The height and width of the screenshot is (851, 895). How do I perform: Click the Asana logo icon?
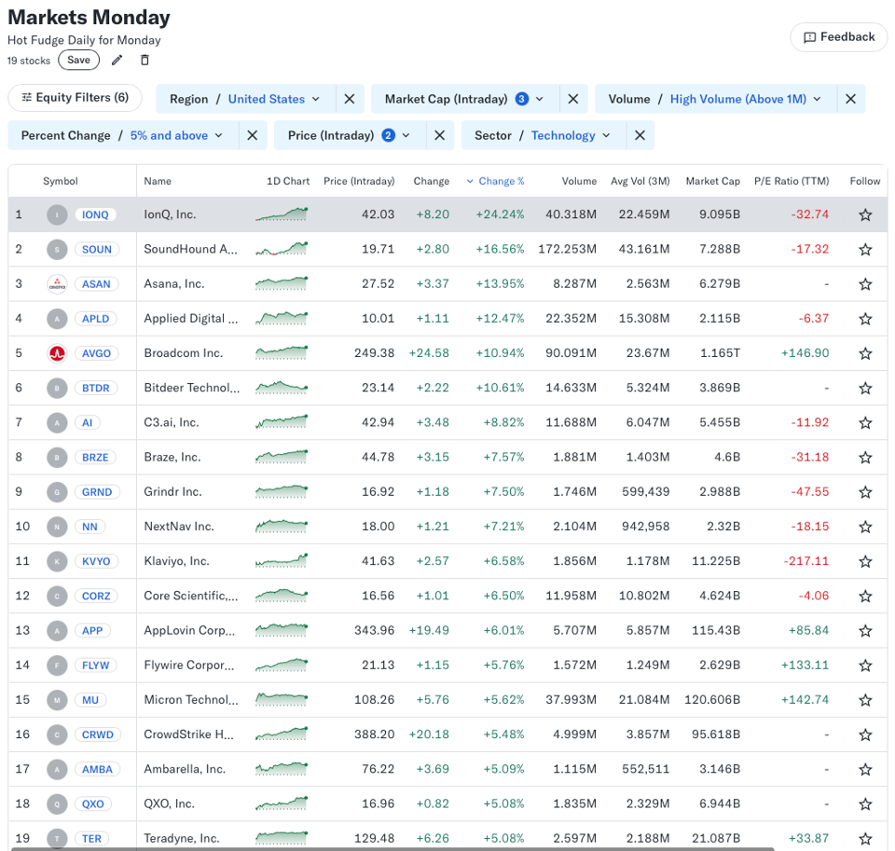tap(57, 284)
